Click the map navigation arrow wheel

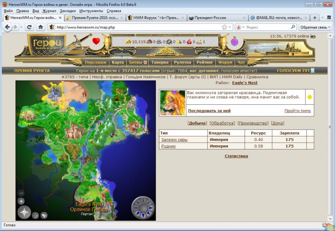point(143,208)
